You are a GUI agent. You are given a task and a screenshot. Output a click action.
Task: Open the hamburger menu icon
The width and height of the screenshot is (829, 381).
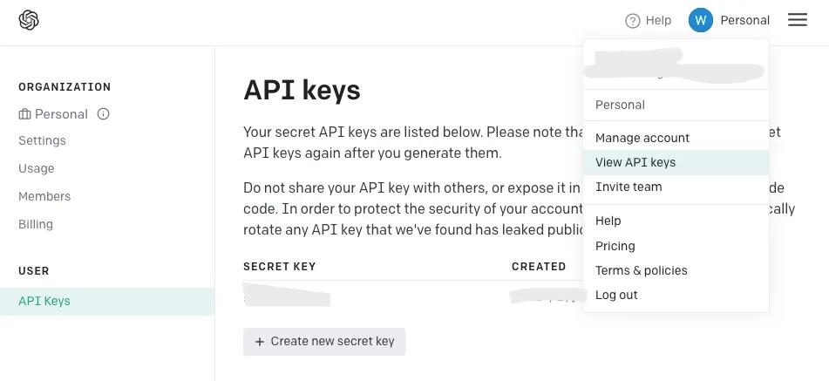point(798,20)
